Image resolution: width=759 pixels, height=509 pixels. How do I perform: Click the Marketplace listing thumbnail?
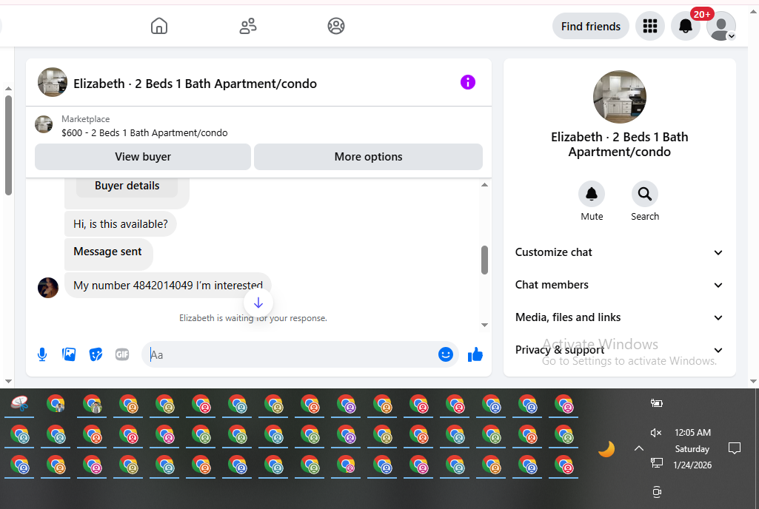44,124
